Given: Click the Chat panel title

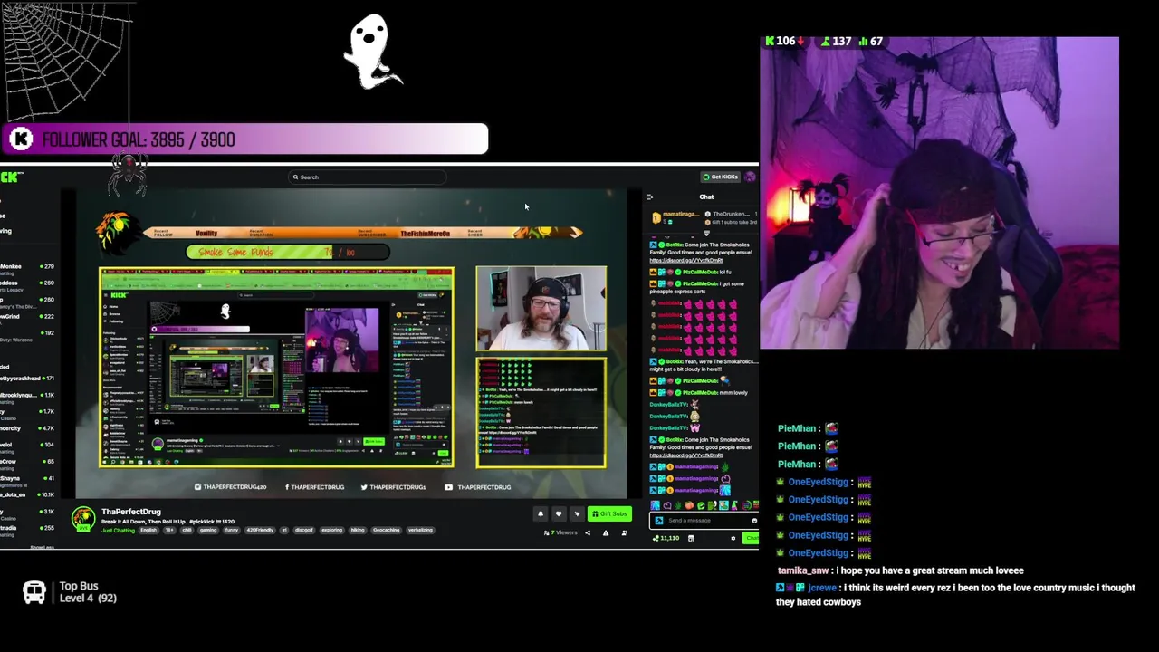Looking at the screenshot, I should point(706,197).
